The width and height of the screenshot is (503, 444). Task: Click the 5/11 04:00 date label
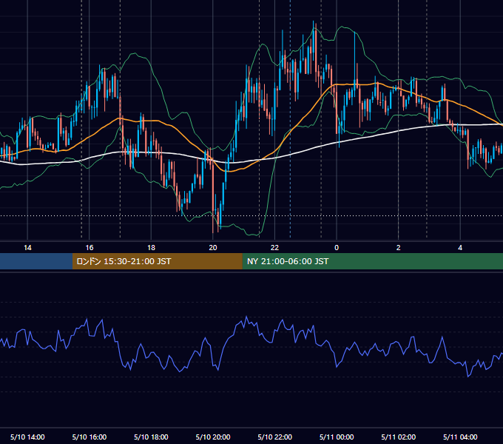(x=460, y=437)
